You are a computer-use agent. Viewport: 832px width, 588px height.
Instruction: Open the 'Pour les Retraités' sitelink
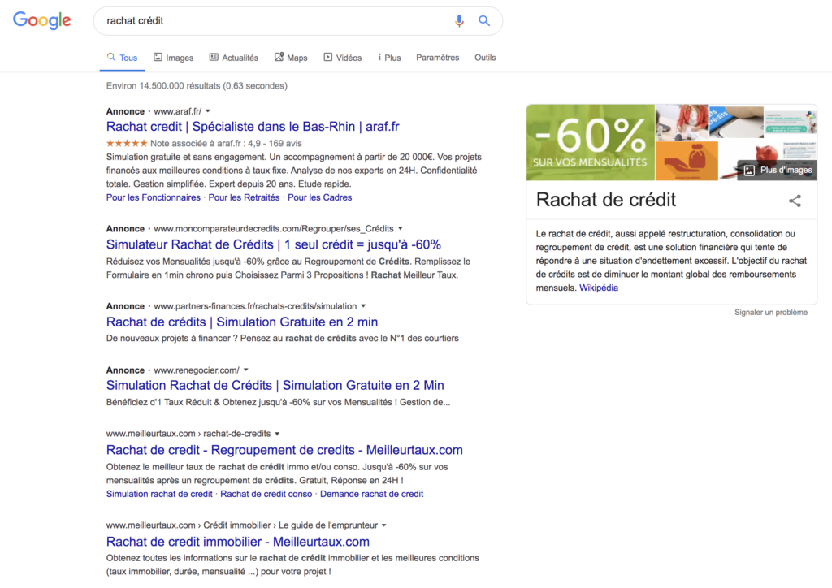coord(244,197)
